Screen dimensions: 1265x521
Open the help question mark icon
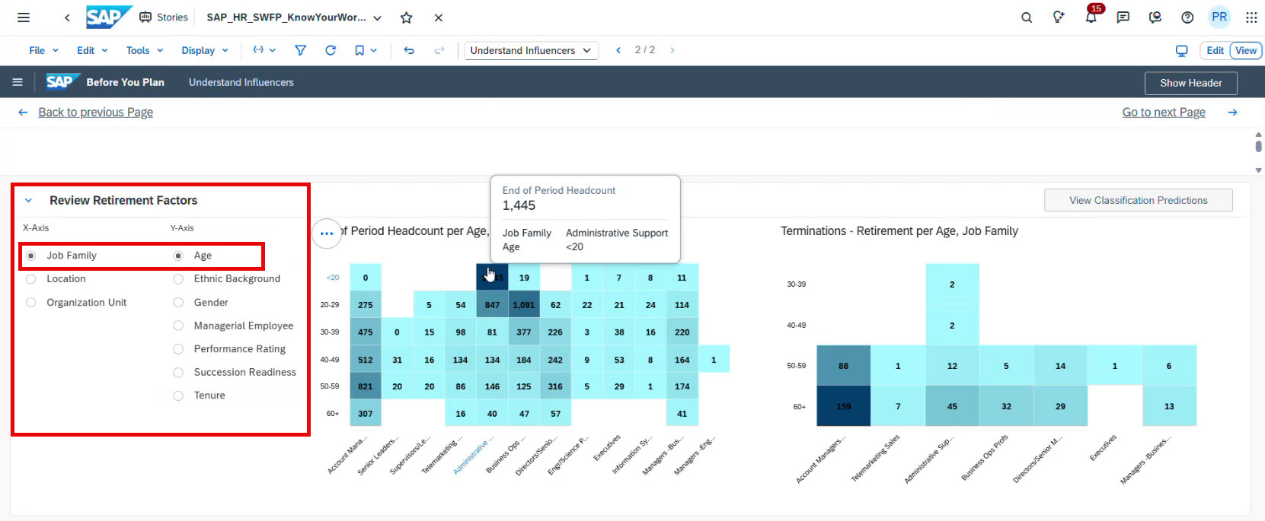[1187, 17]
